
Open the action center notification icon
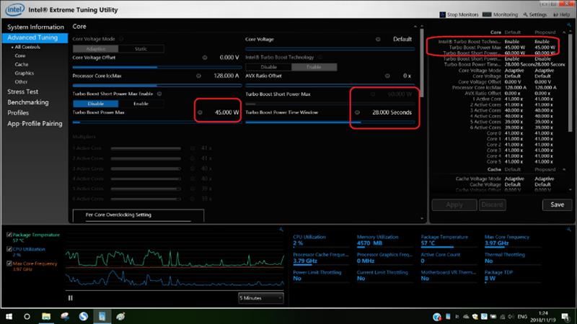[565, 317]
